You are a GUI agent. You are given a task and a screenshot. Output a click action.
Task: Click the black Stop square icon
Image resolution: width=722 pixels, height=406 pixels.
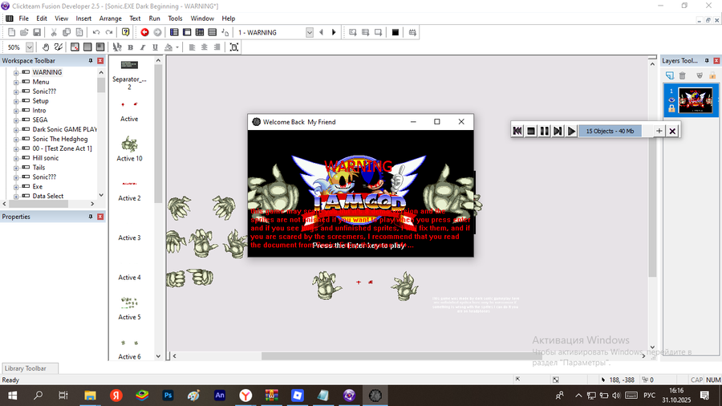395,32
